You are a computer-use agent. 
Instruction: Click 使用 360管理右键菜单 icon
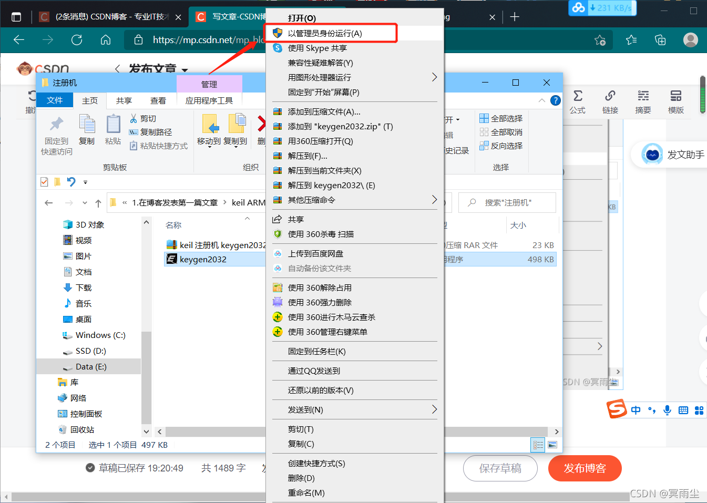pos(278,332)
